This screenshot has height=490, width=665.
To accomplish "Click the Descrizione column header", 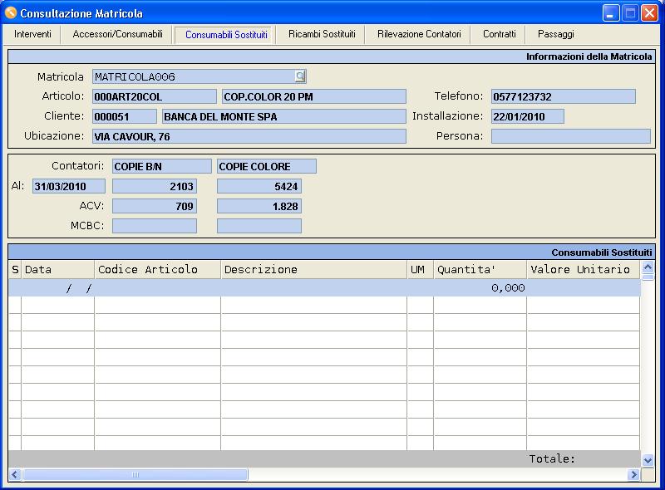I will [x=313, y=269].
